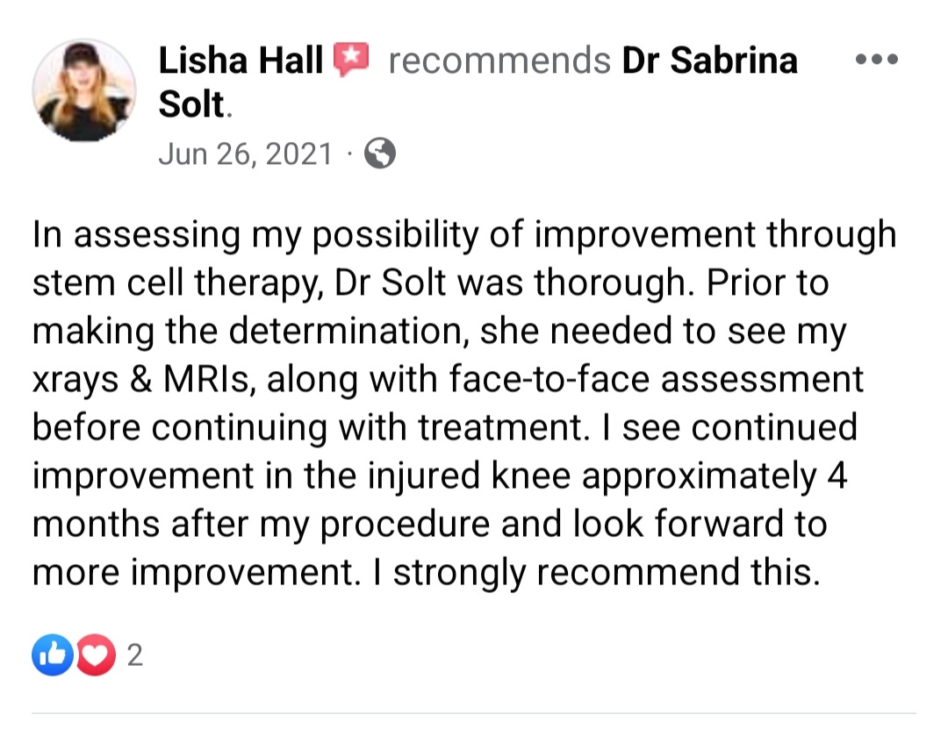Click the red recommendation star badge
This screenshot has height=729, width=948.
[x=351, y=60]
